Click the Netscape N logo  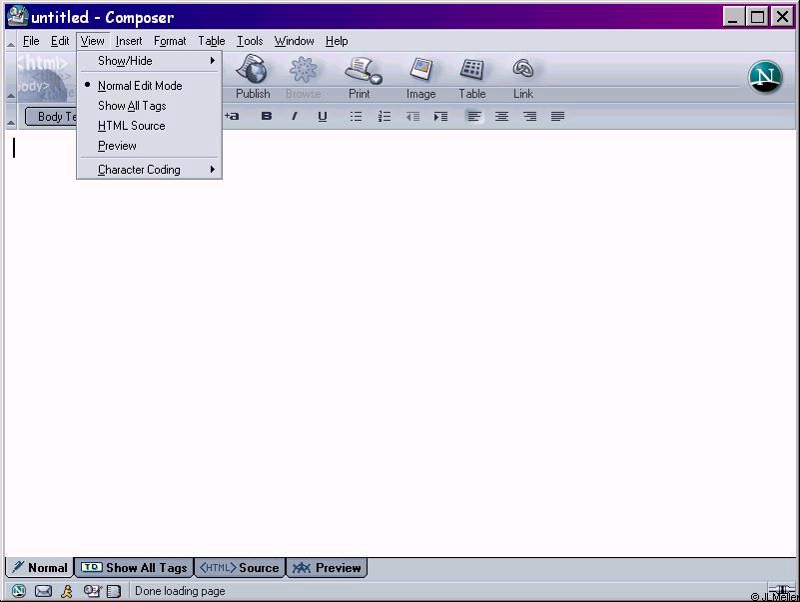tap(765, 77)
